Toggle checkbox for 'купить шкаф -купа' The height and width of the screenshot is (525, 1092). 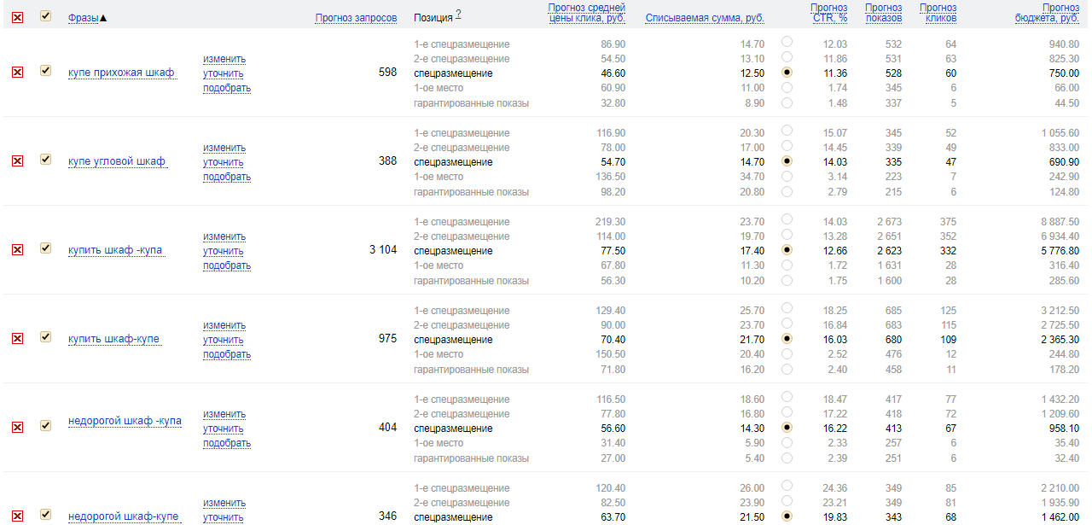[45, 248]
